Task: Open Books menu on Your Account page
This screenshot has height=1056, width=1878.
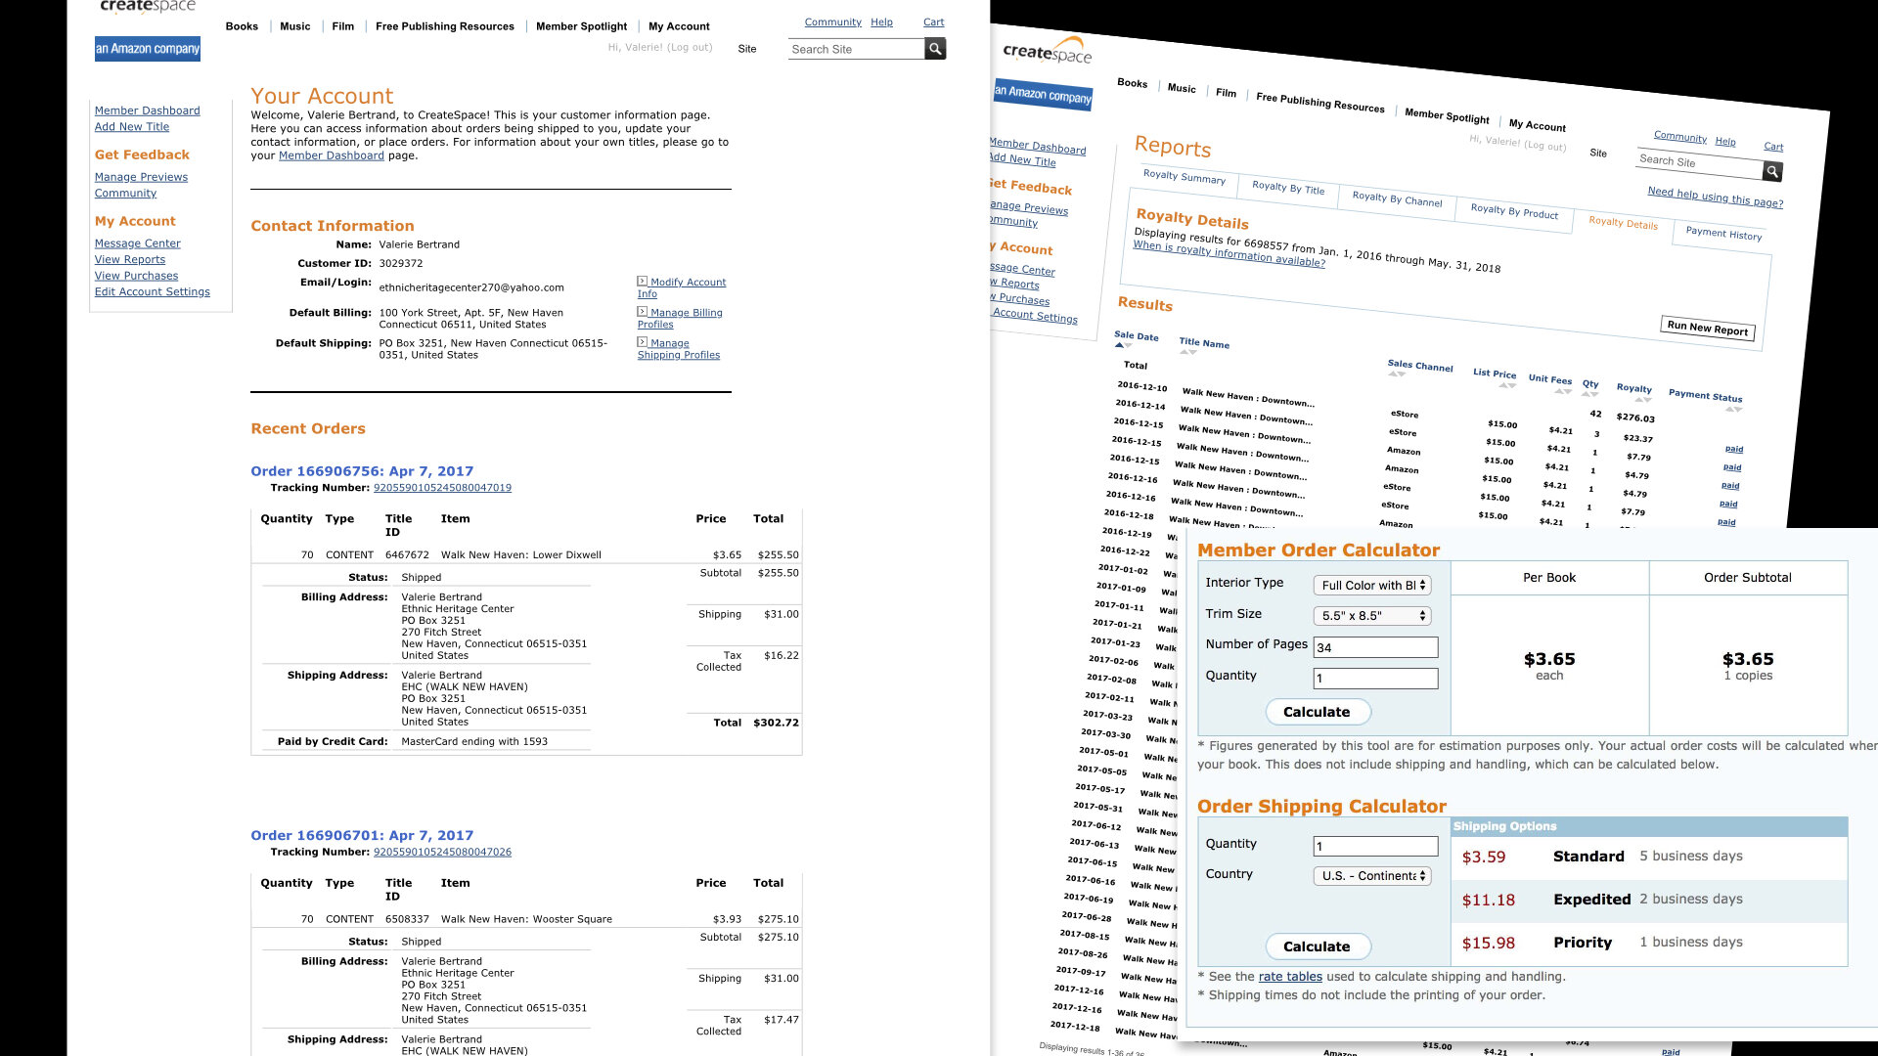Action: coord(242,26)
